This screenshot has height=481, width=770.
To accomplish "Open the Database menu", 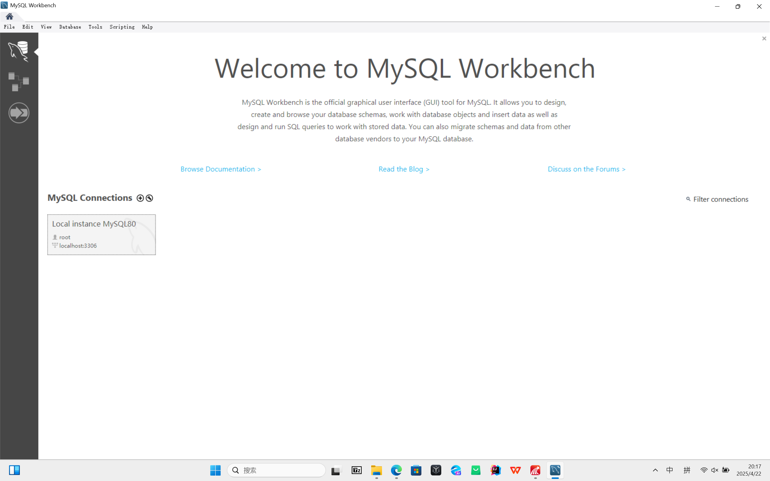I will 70,27.
